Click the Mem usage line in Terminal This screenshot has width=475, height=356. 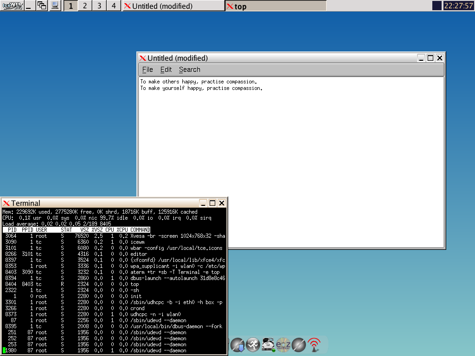(x=100, y=212)
